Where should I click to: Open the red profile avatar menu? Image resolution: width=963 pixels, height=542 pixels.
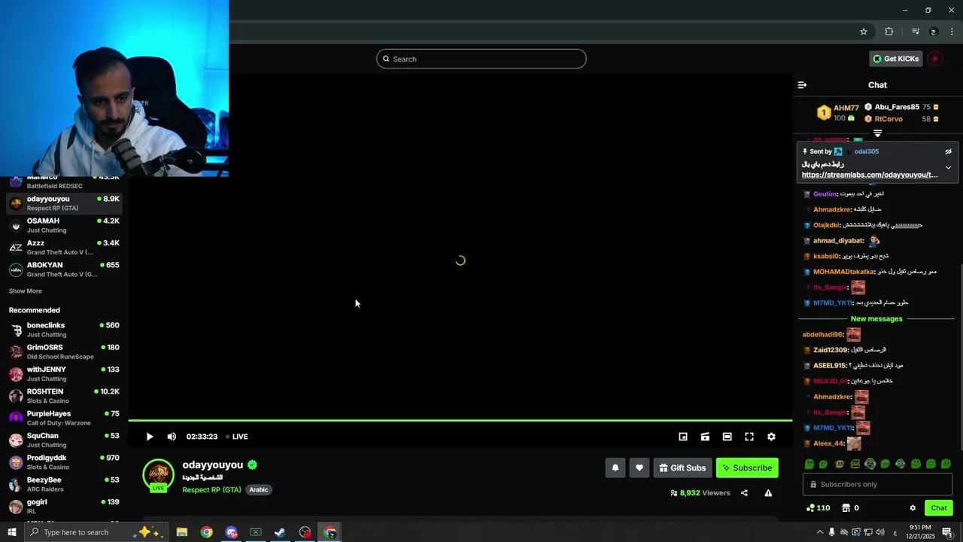(x=935, y=59)
